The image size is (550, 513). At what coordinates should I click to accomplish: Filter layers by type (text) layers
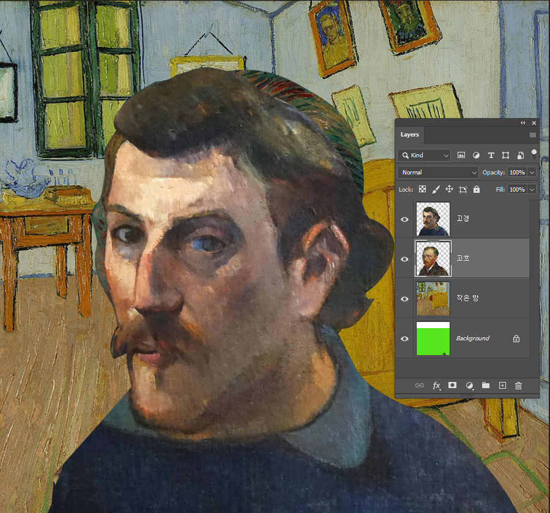pos(491,155)
